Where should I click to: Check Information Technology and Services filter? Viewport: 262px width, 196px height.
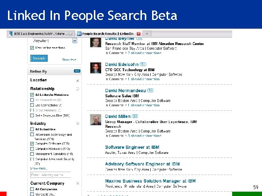32,134
